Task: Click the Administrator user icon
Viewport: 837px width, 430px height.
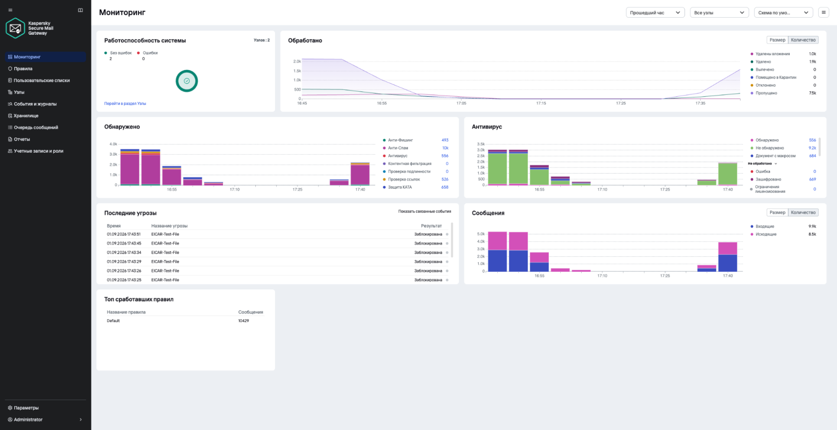Action: pos(10,420)
